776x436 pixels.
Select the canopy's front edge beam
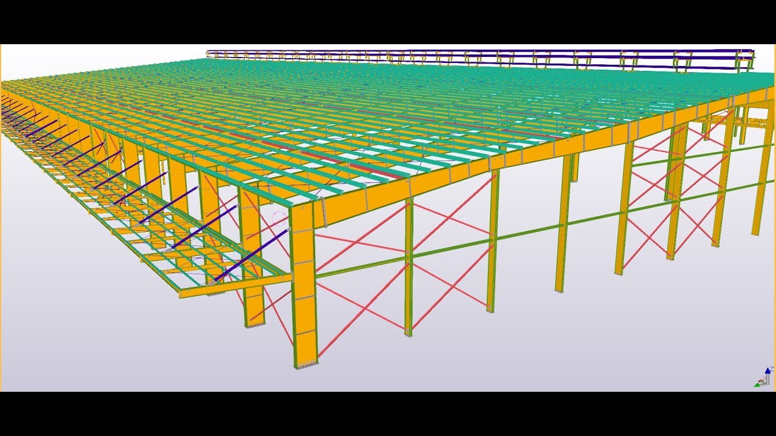[236, 285]
